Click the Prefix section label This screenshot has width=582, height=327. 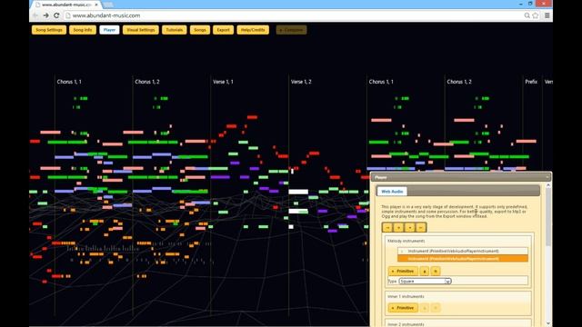(x=531, y=82)
